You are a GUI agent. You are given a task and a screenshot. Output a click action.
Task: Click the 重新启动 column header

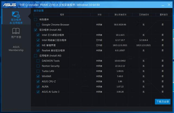click(164, 15)
